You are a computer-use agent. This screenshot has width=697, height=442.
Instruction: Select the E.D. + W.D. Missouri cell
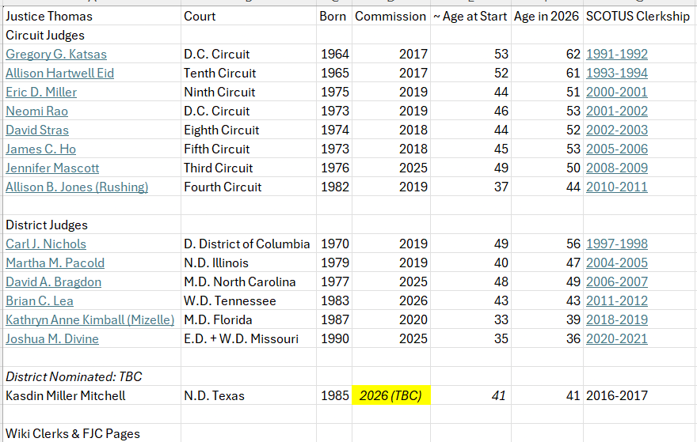point(249,339)
